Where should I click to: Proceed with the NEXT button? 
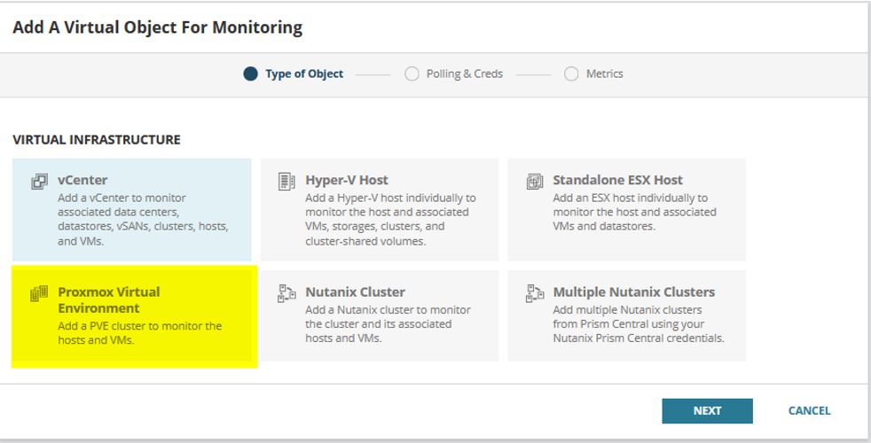(x=707, y=411)
